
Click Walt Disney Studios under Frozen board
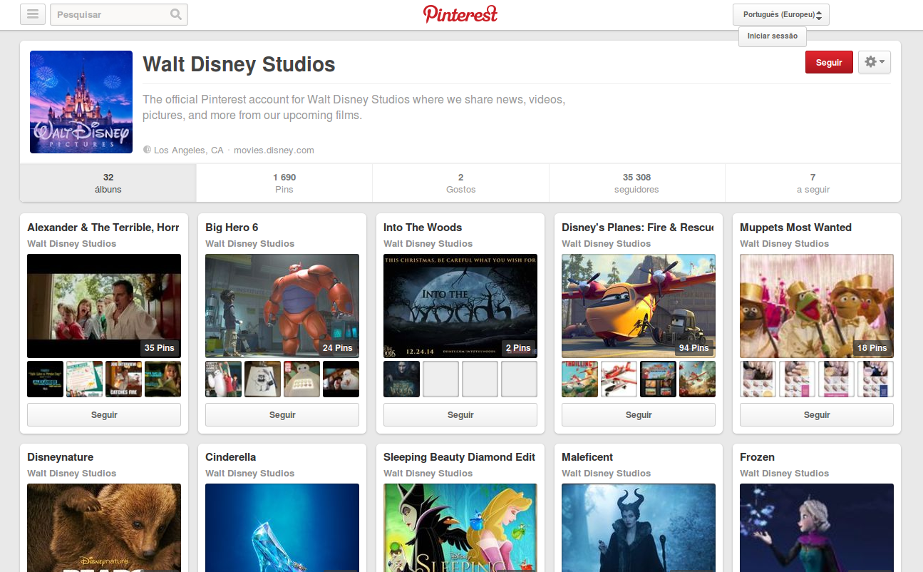coord(785,474)
